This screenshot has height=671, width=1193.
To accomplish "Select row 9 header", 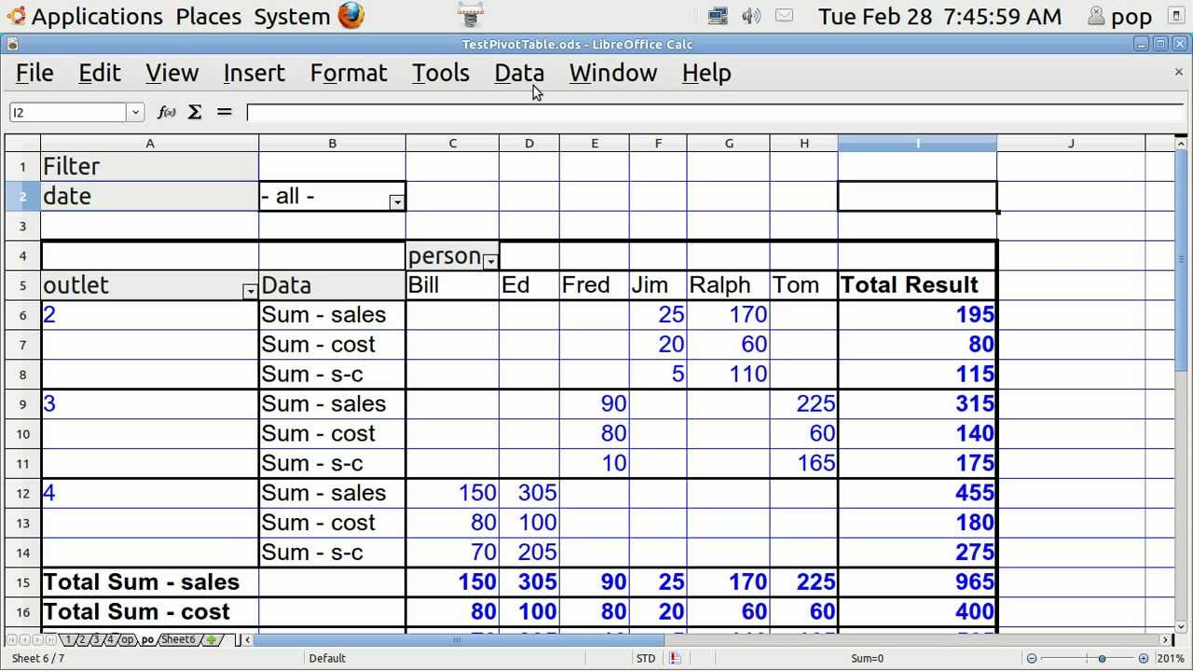I will [22, 404].
